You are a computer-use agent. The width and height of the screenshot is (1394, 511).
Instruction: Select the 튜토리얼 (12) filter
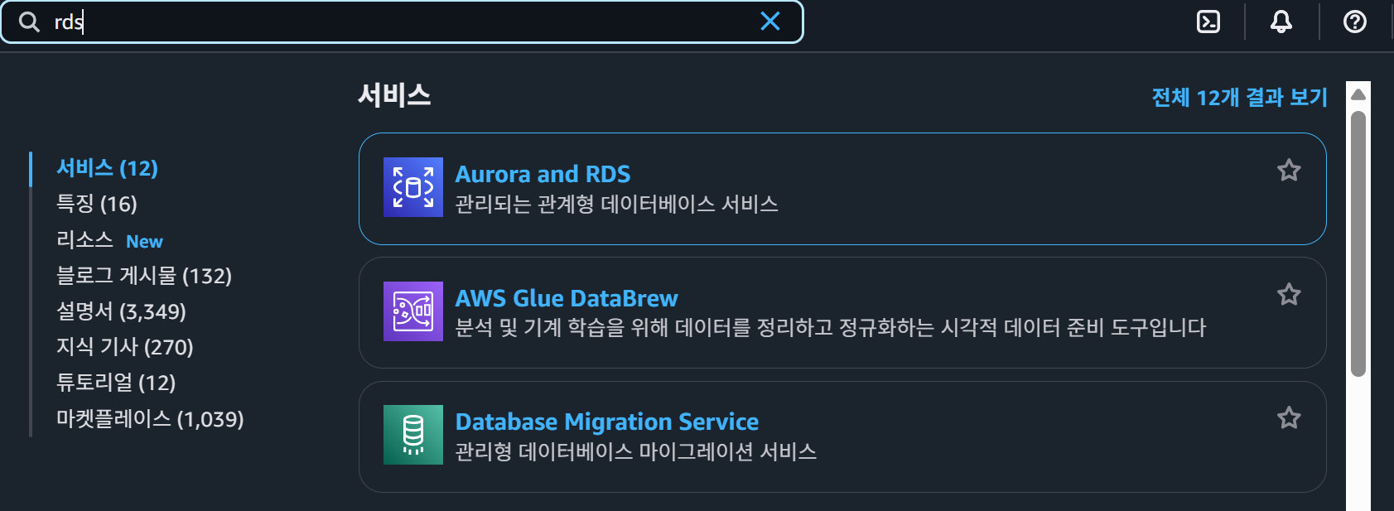pyautogui.click(x=116, y=383)
